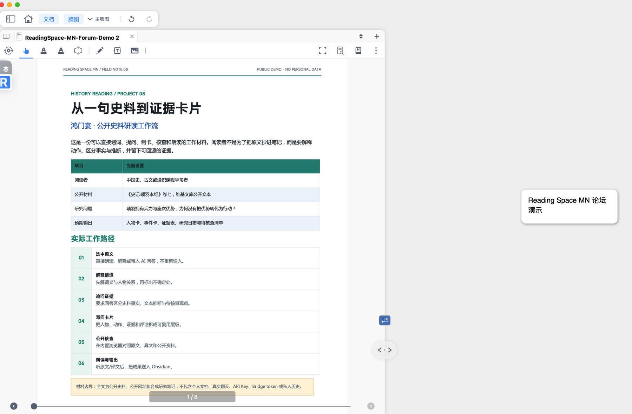The image size is (632, 414).
Task: Click the 实际工作路径 heading
Action: (x=93, y=239)
